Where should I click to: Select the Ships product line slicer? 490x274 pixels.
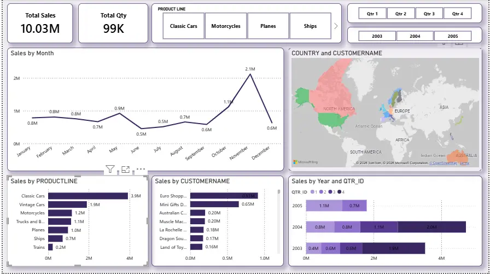[x=310, y=26]
